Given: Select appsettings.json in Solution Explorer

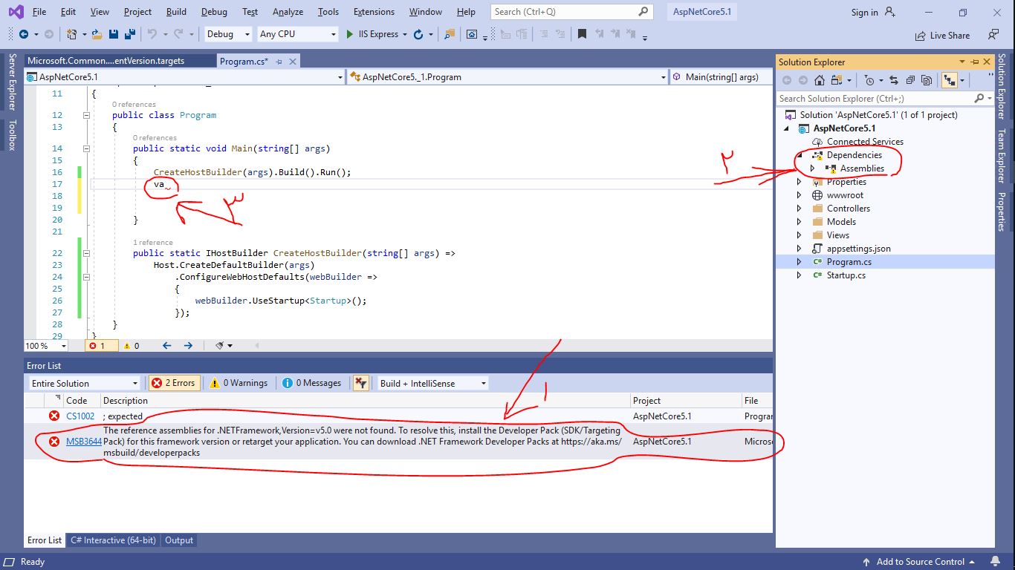Looking at the screenshot, I should pyautogui.click(x=858, y=249).
